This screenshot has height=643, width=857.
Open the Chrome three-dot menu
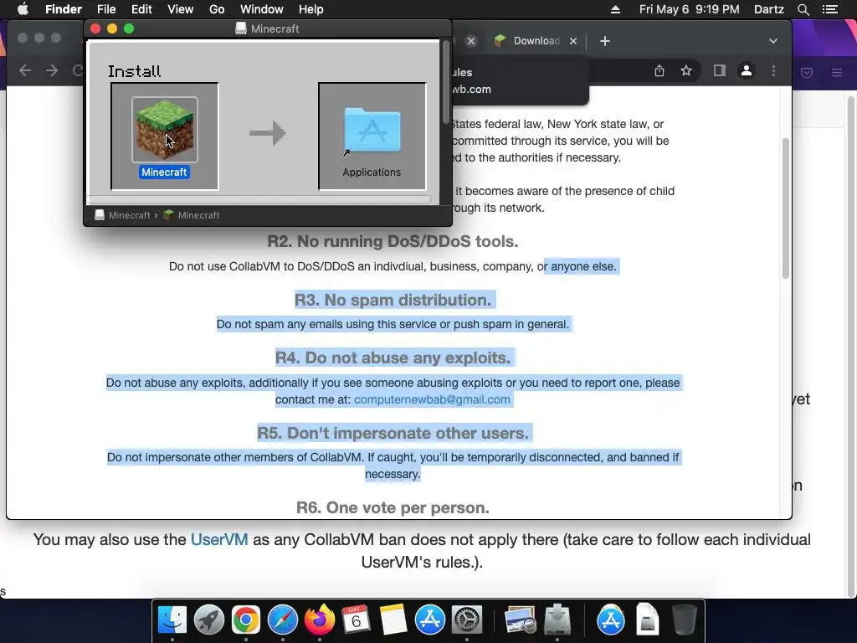773,70
